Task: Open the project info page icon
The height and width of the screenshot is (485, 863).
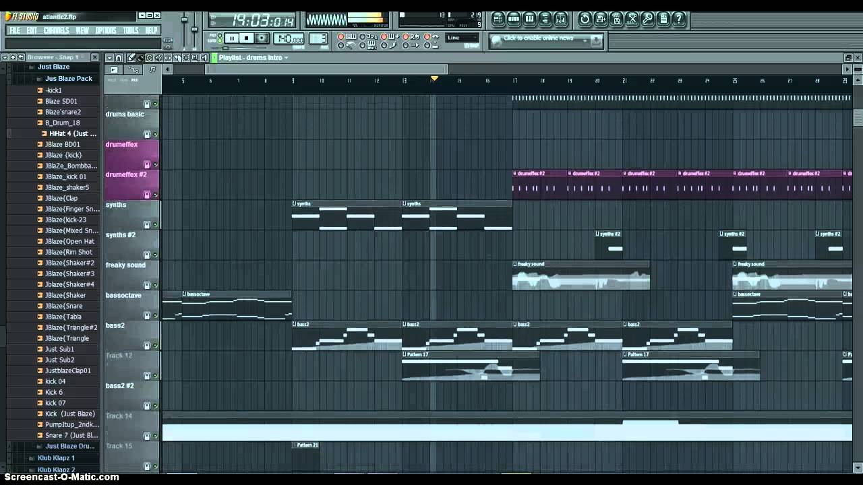Action: pos(663,19)
